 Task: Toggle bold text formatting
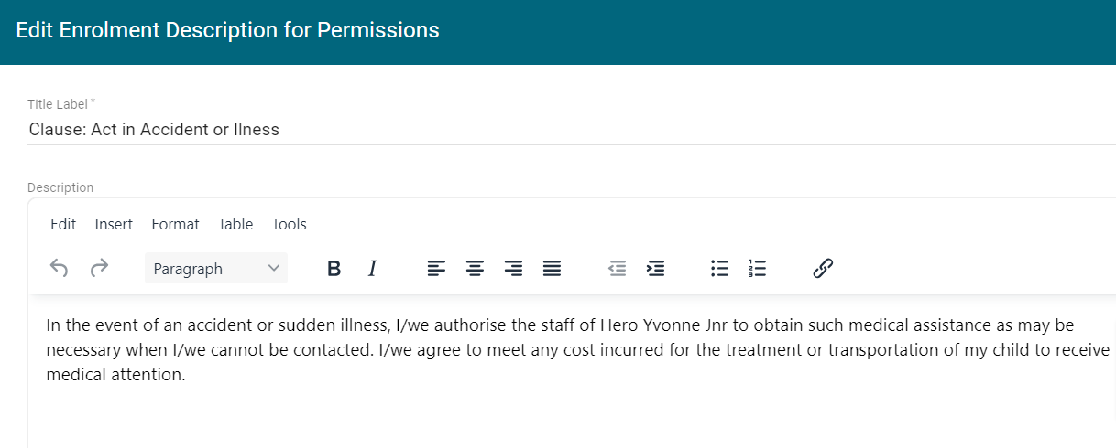334,269
